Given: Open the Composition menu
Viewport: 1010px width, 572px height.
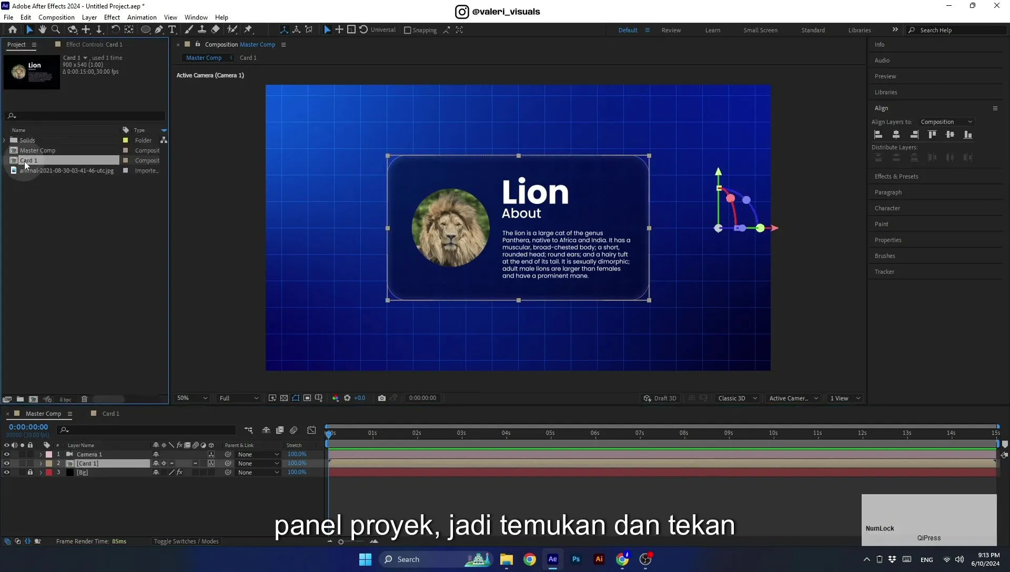Looking at the screenshot, I should click(56, 17).
